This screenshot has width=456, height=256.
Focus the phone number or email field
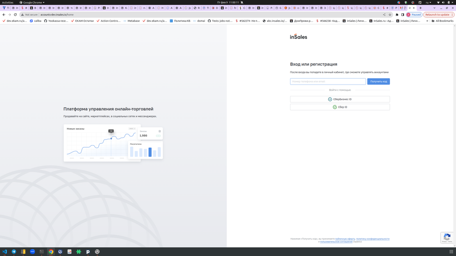tap(328, 81)
